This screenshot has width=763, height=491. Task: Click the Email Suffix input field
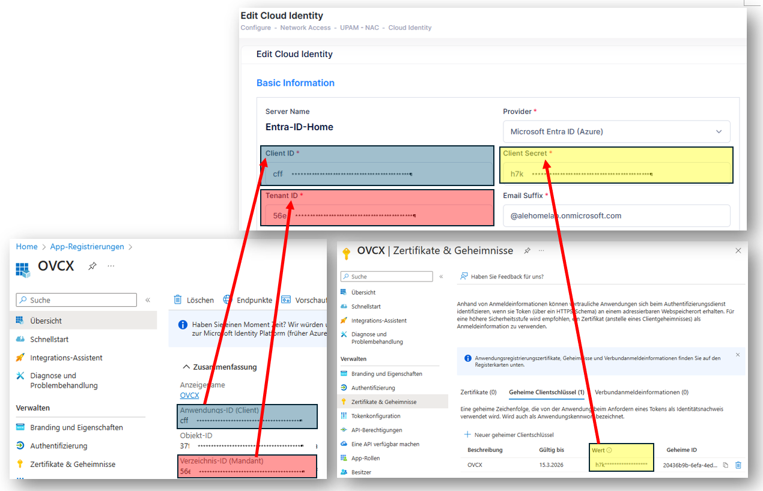click(x=616, y=215)
